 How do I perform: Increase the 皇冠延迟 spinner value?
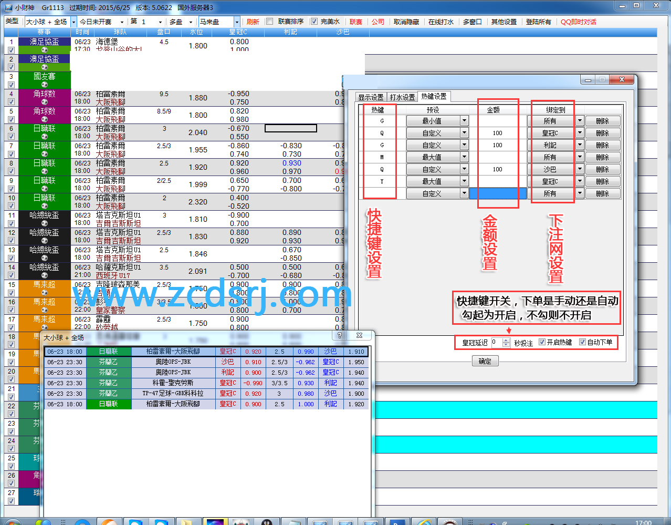pos(506,340)
